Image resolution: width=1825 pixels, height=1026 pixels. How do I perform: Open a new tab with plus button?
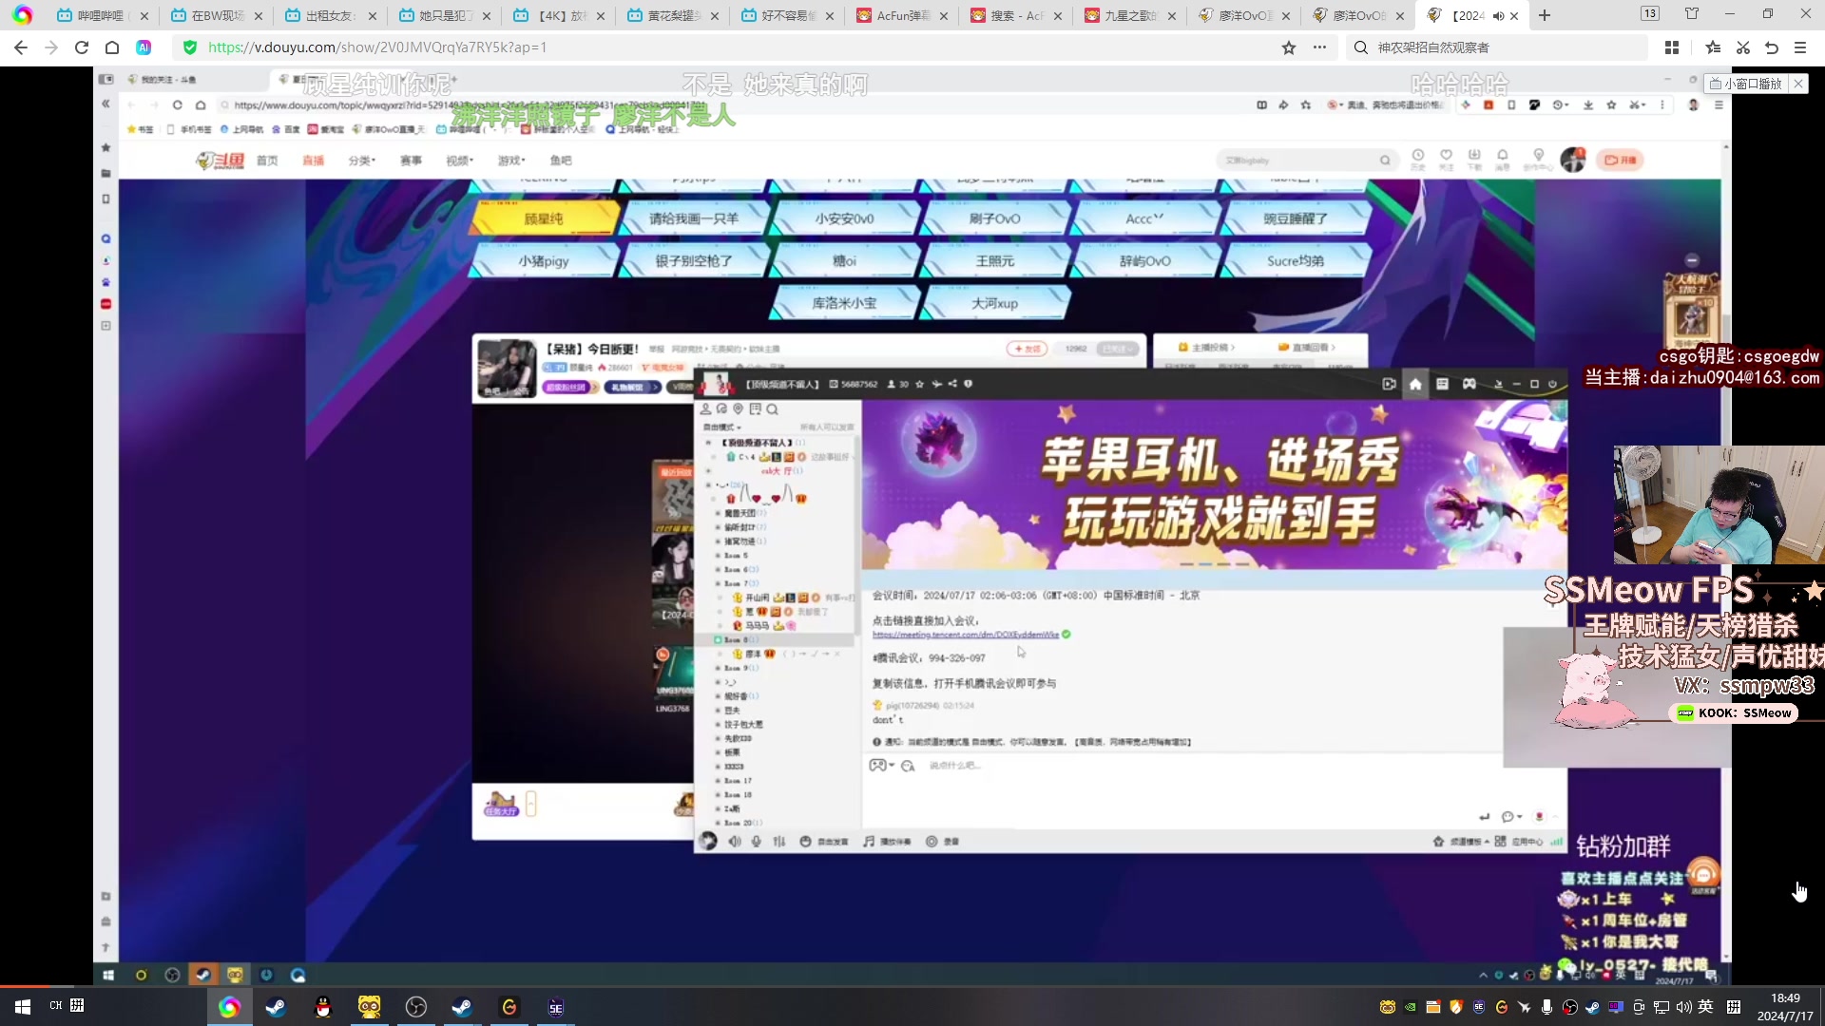(1545, 15)
